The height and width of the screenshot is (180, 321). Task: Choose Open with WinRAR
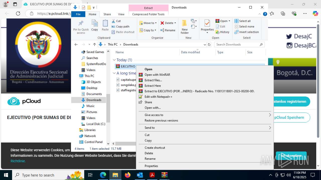pos(205,75)
